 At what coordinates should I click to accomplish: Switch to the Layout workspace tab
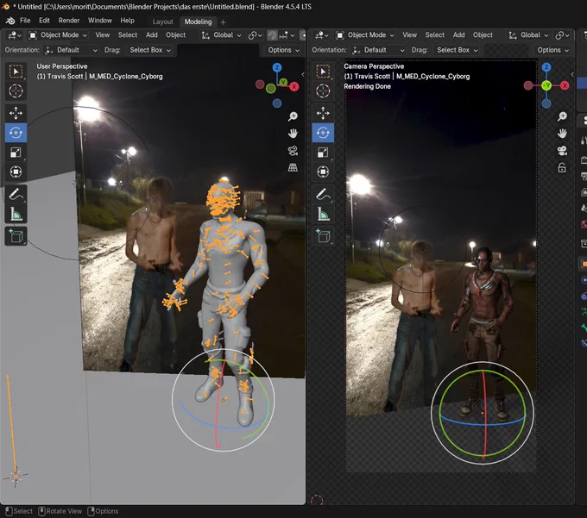(x=163, y=22)
